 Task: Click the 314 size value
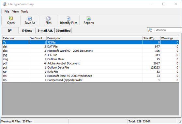tap(158, 55)
